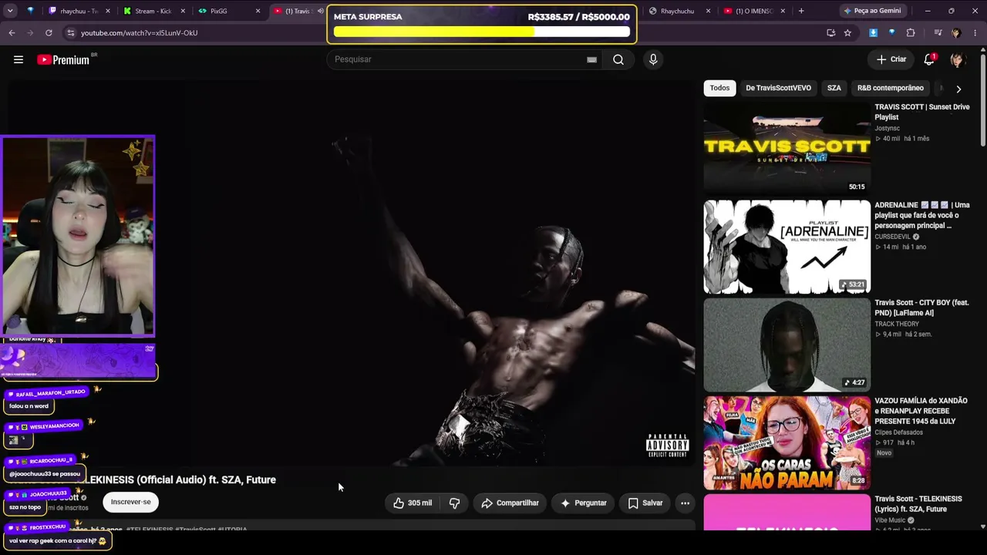Go forward with browser forward arrow
This screenshot has width=987, height=555.
click(x=30, y=32)
